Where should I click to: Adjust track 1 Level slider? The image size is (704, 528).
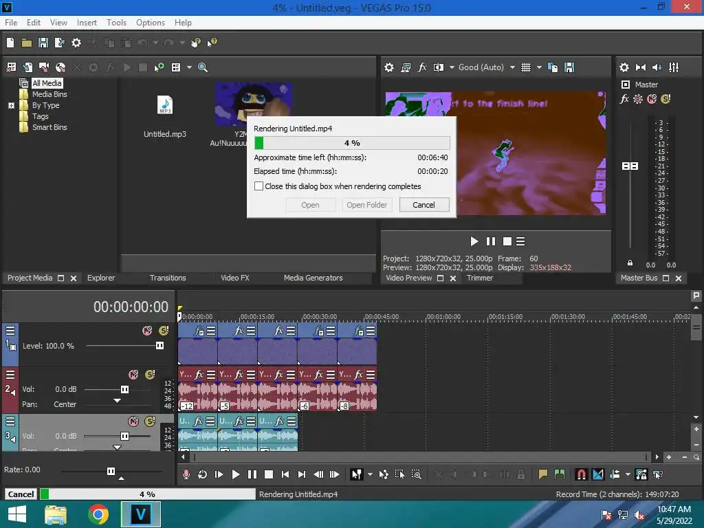pos(159,346)
